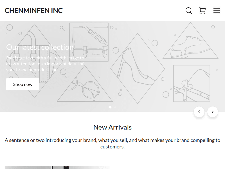Open the product thumbnail below New Arrivals
Image resolution: width=225 pixels, height=169 pixels.
(57, 167)
